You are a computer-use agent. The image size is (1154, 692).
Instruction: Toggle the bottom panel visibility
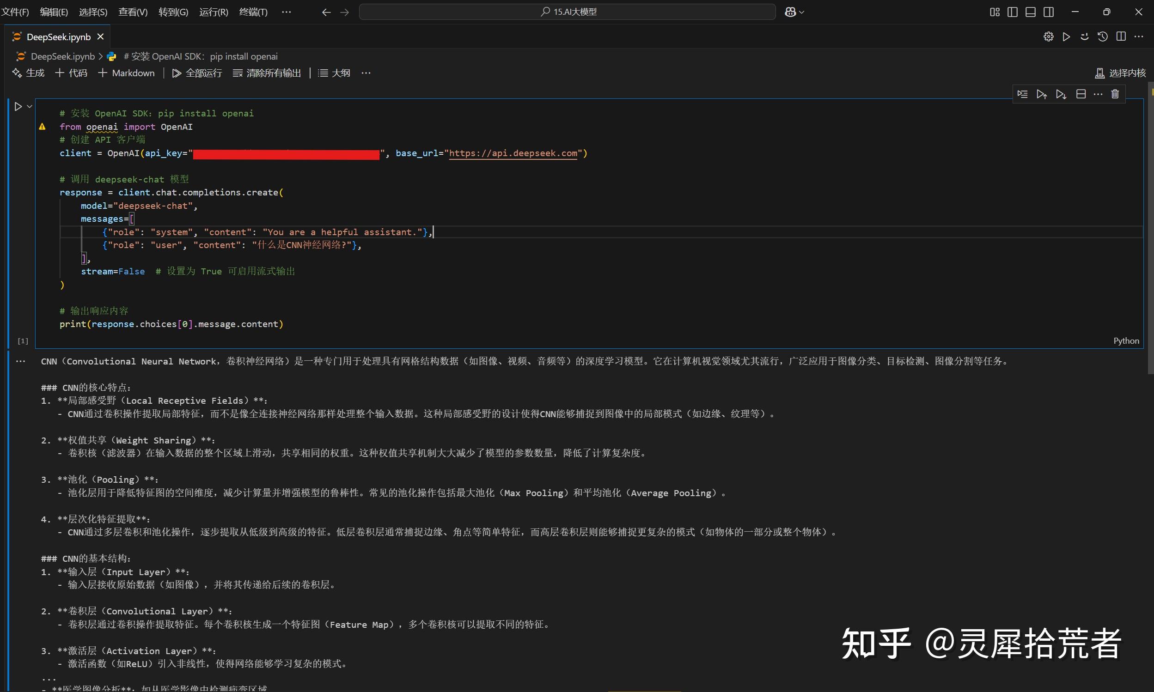pyautogui.click(x=1031, y=12)
